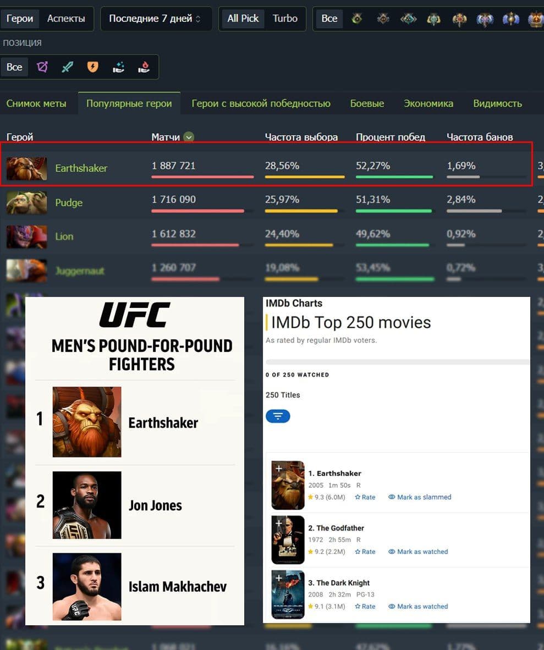The height and width of the screenshot is (650, 544).
Task: Open Боевые tab
Action: click(x=367, y=103)
